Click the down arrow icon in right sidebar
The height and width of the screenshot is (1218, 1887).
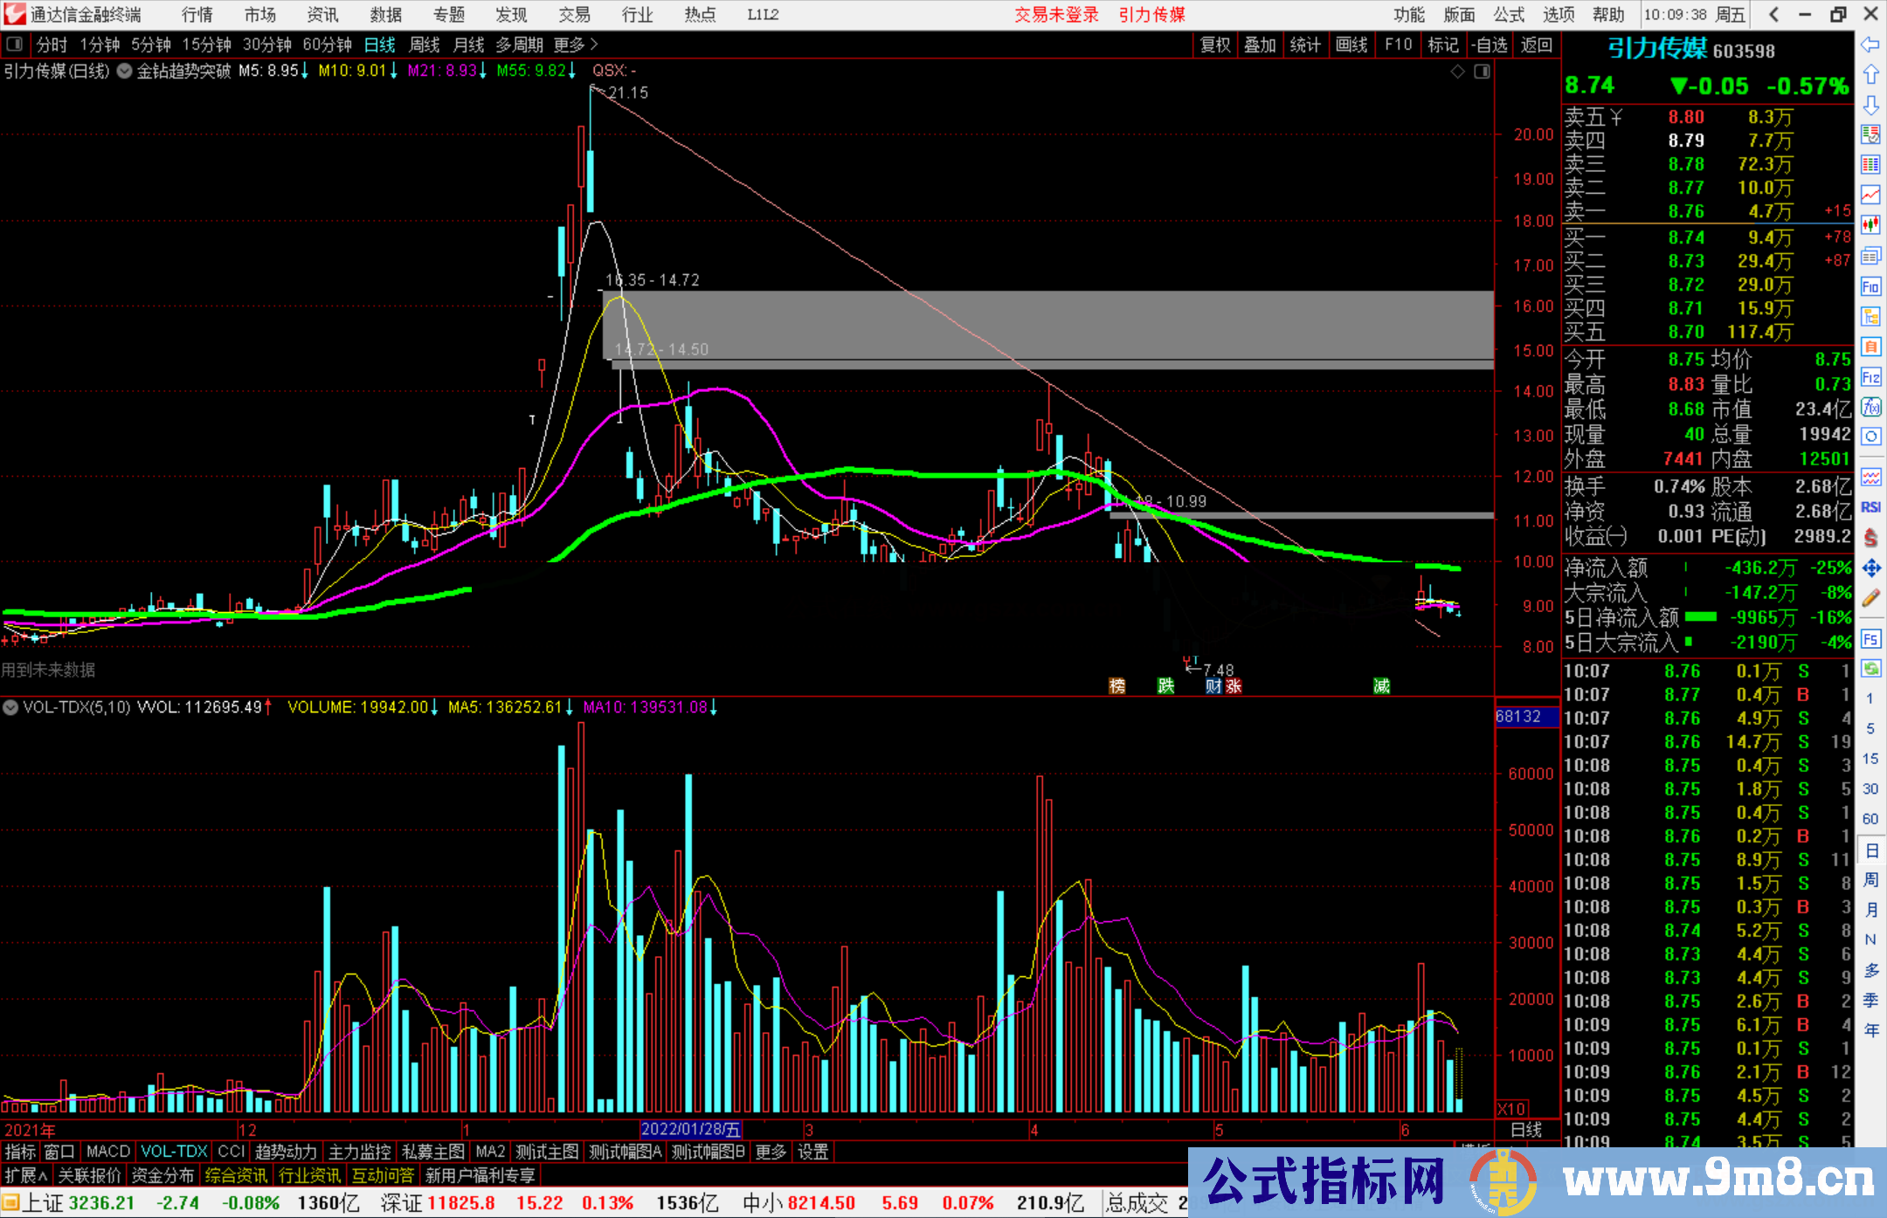1870,105
